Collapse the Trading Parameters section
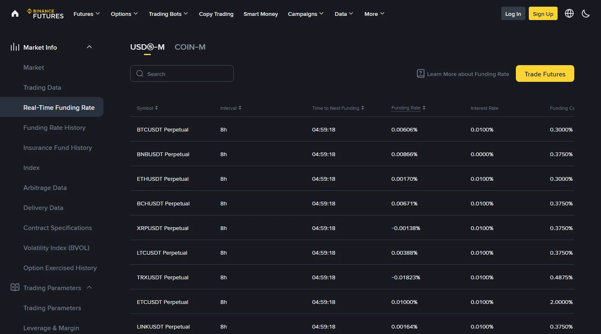601x334 pixels. click(x=89, y=288)
